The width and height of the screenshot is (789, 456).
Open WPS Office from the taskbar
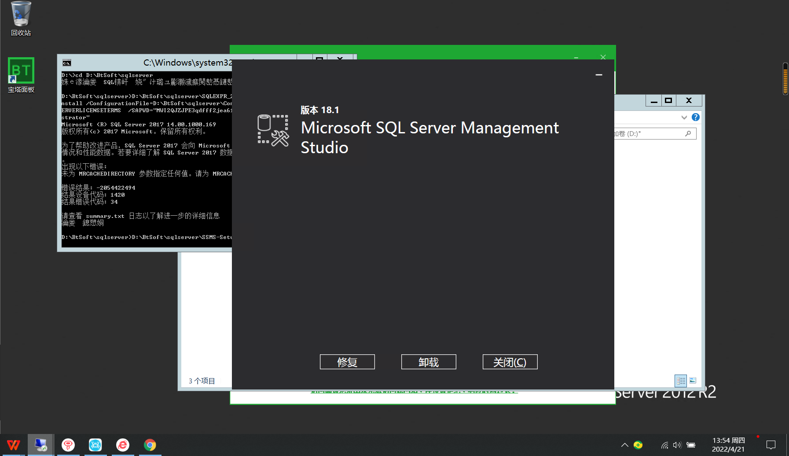(x=14, y=445)
